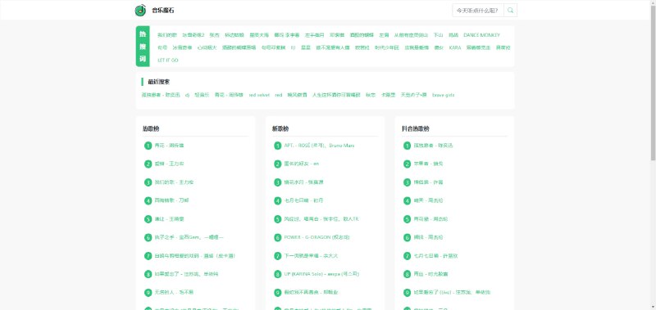Click recent search 'red velvet'
This screenshot has width=656, height=310.
point(259,95)
